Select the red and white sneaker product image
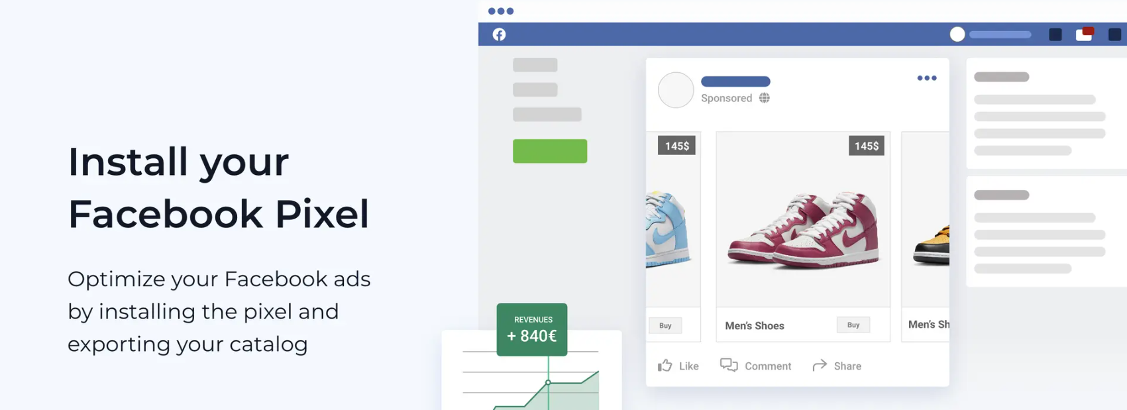The height and width of the screenshot is (410, 1127). (803, 230)
